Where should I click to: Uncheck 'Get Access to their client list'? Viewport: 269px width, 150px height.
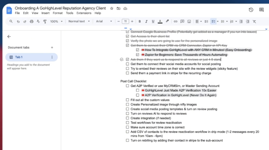point(127,36)
